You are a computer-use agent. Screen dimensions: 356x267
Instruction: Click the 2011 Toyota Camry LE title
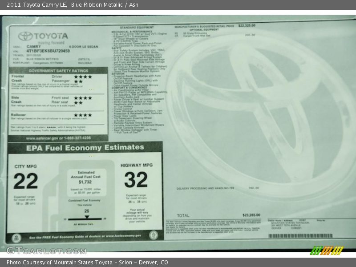(36, 4)
